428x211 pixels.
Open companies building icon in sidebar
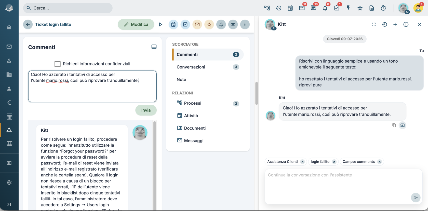9,75
